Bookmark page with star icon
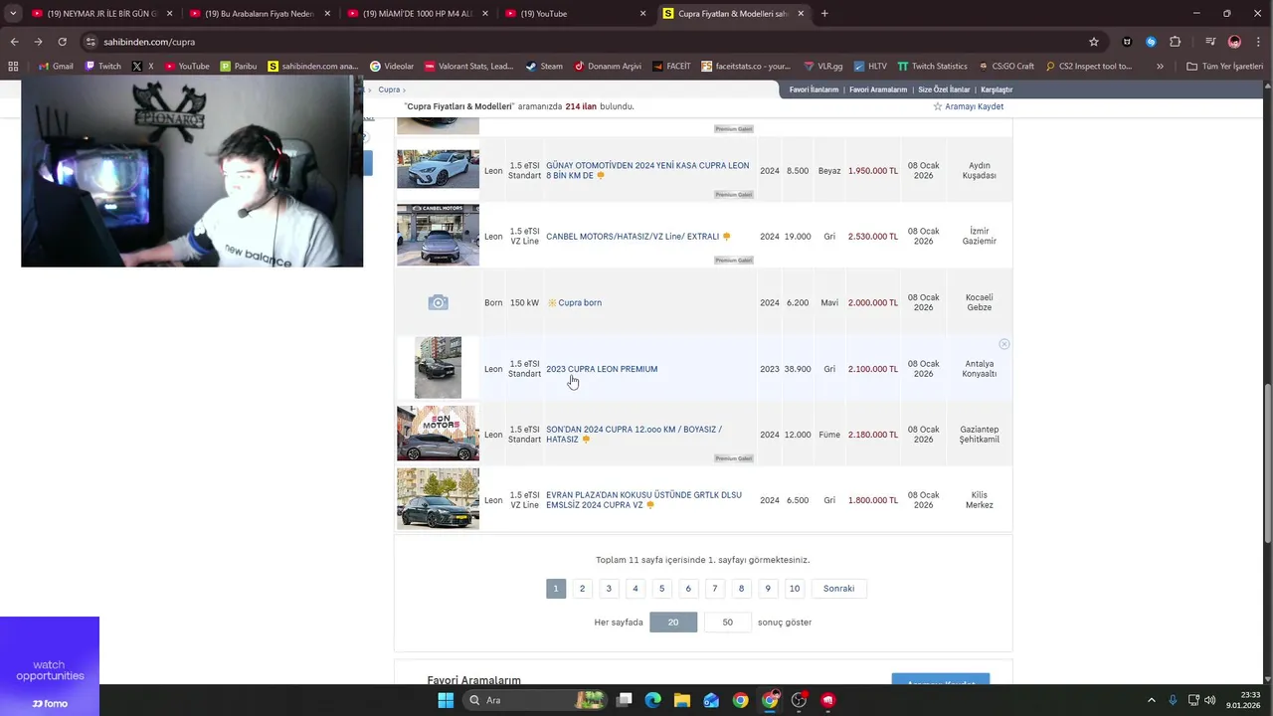 (1094, 42)
